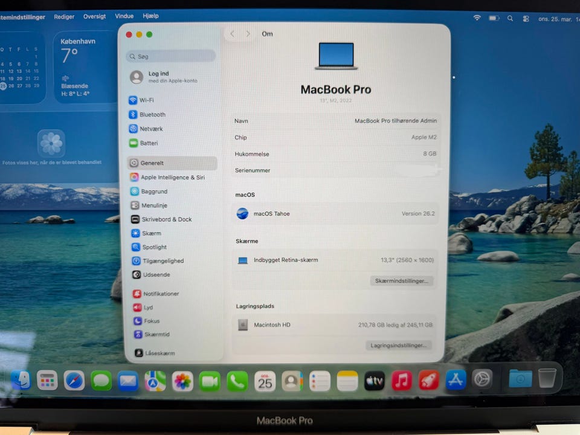580x435 pixels.
Task: Open Calendar app showing 25 in Dock
Action: [265, 381]
